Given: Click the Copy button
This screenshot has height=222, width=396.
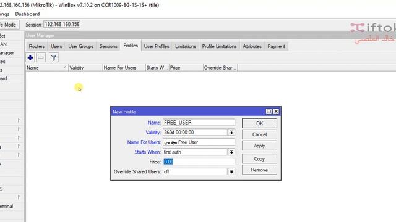Looking at the screenshot, I should 259,159.
